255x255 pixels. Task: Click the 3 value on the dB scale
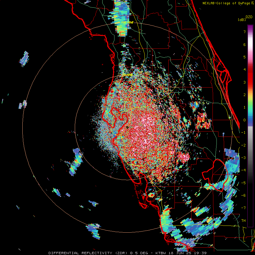pyautogui.click(x=245, y=82)
